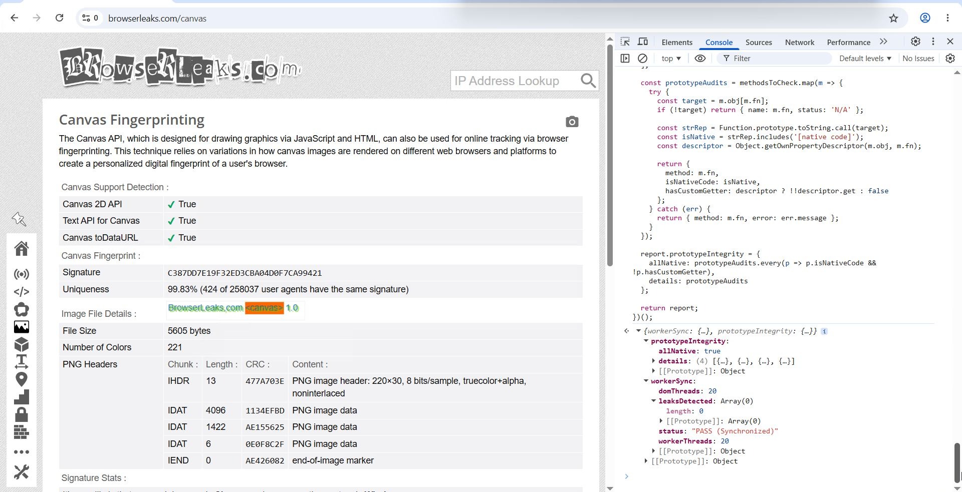Click the camera icon beside Canvas Fingerprinting
Image resolution: width=962 pixels, height=492 pixels.
pyautogui.click(x=572, y=122)
